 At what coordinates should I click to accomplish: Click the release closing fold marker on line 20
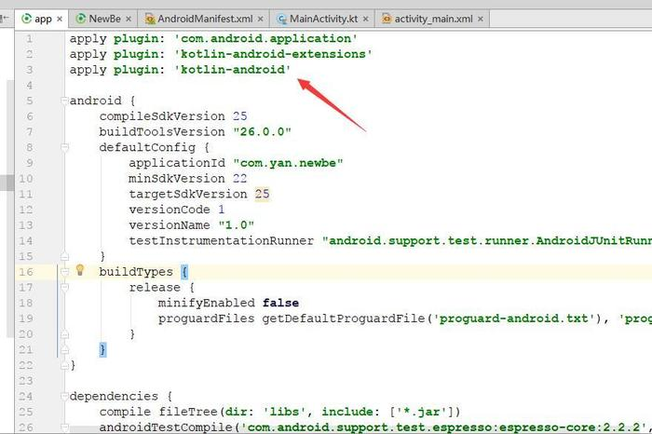point(64,333)
